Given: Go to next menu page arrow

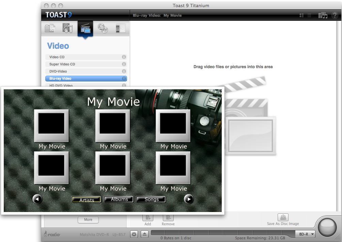Looking at the screenshot, I should pos(189,199).
